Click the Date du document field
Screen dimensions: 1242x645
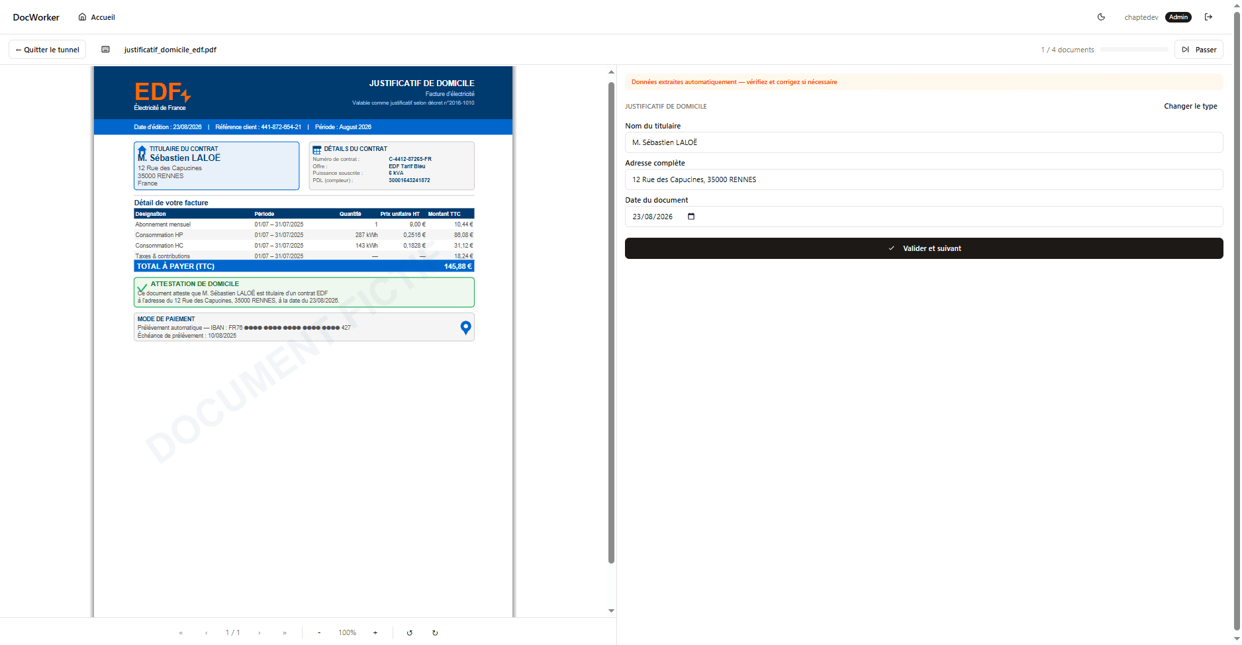point(924,217)
